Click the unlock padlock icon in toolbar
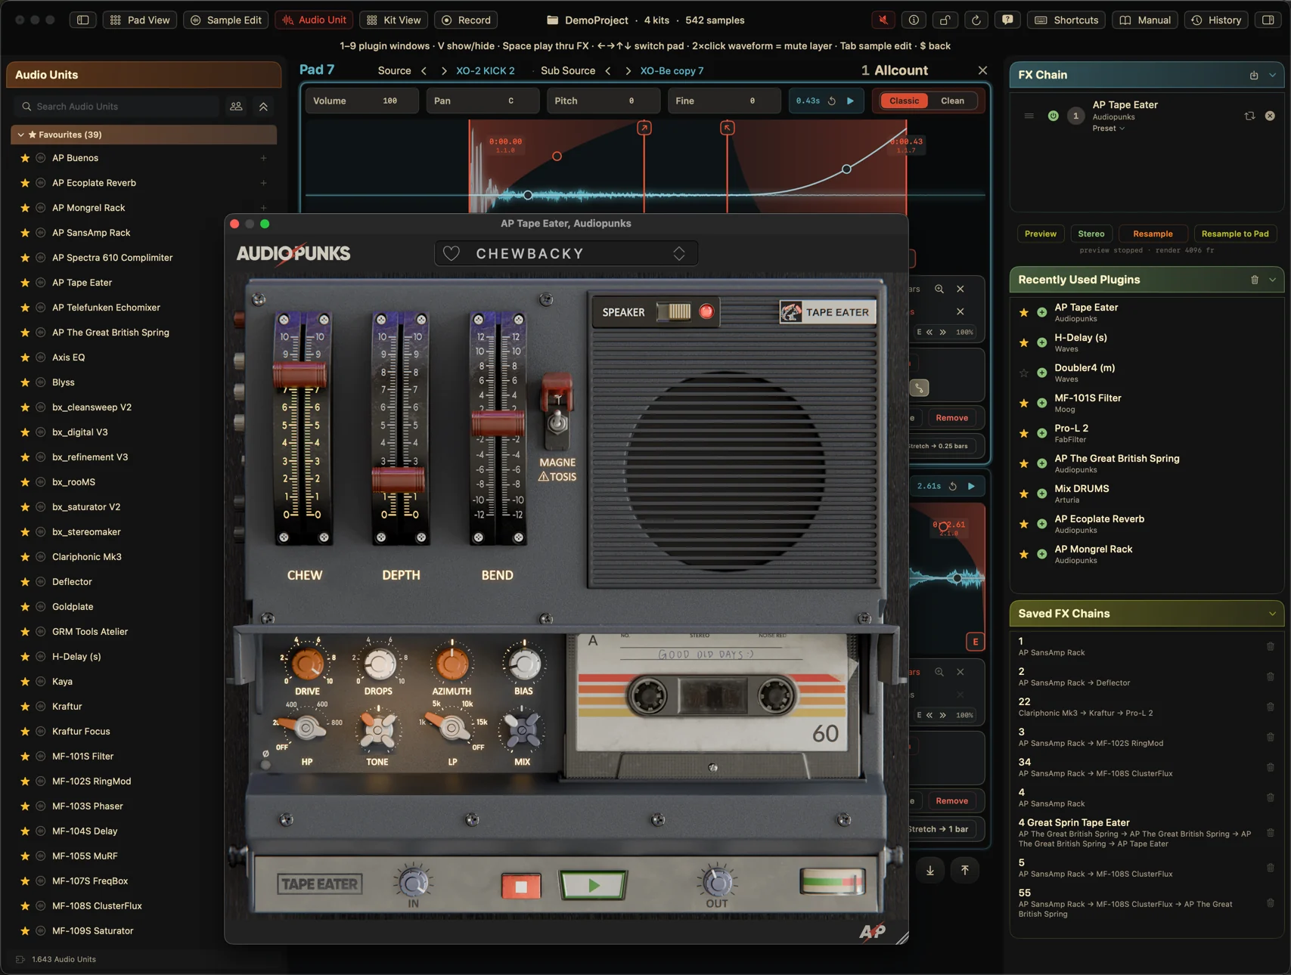The width and height of the screenshot is (1291, 975). point(945,20)
